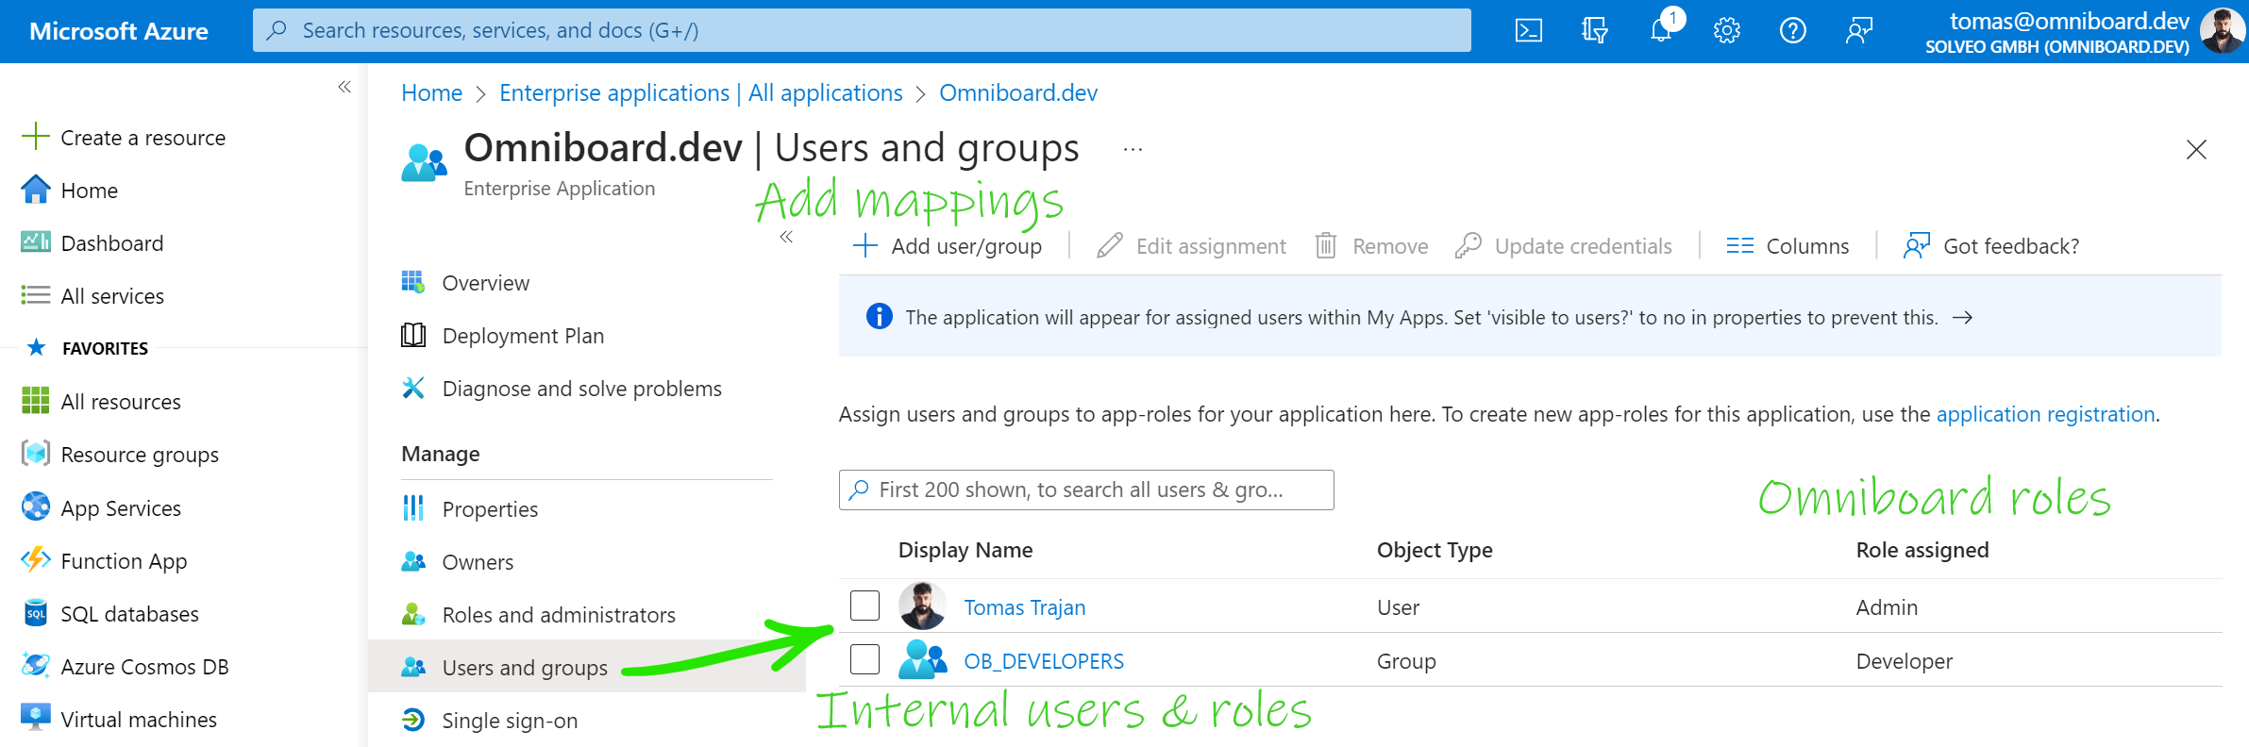The image size is (2249, 747).
Task: Go to Home breadcrumb link
Action: point(431,92)
